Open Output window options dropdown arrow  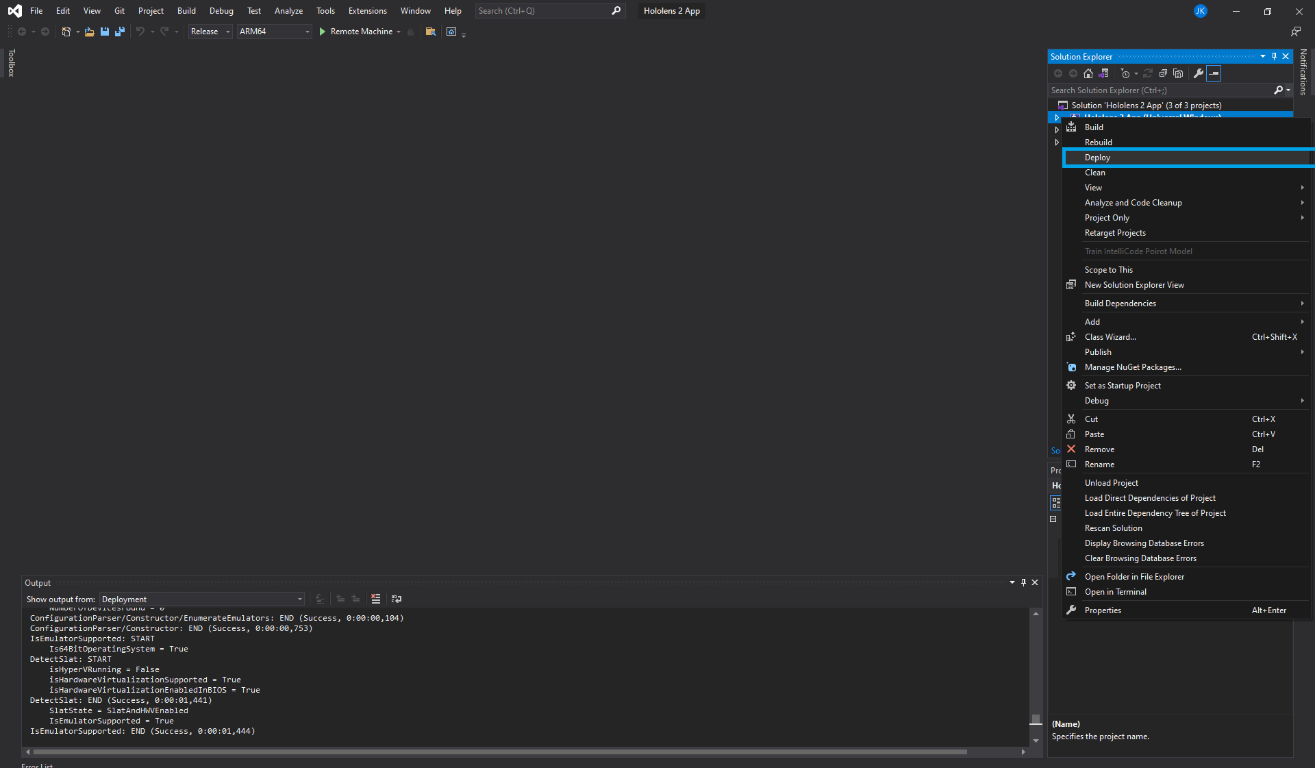pos(1012,582)
